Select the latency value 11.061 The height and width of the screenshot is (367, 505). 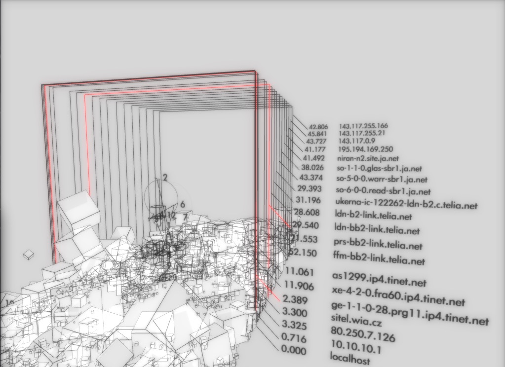[300, 272]
